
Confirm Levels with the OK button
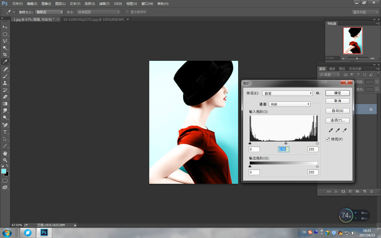(337, 93)
